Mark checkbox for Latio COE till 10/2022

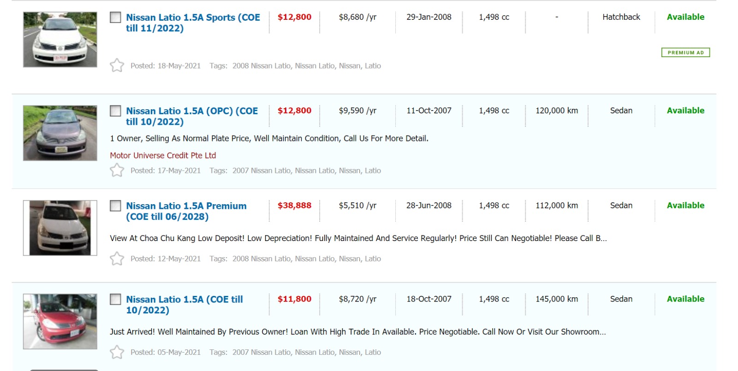115,300
